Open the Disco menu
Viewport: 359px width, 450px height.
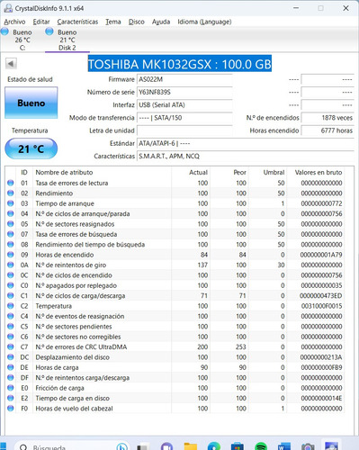click(137, 22)
